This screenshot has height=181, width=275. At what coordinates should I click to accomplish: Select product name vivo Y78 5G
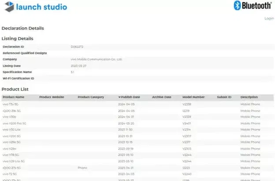(x=11, y=155)
